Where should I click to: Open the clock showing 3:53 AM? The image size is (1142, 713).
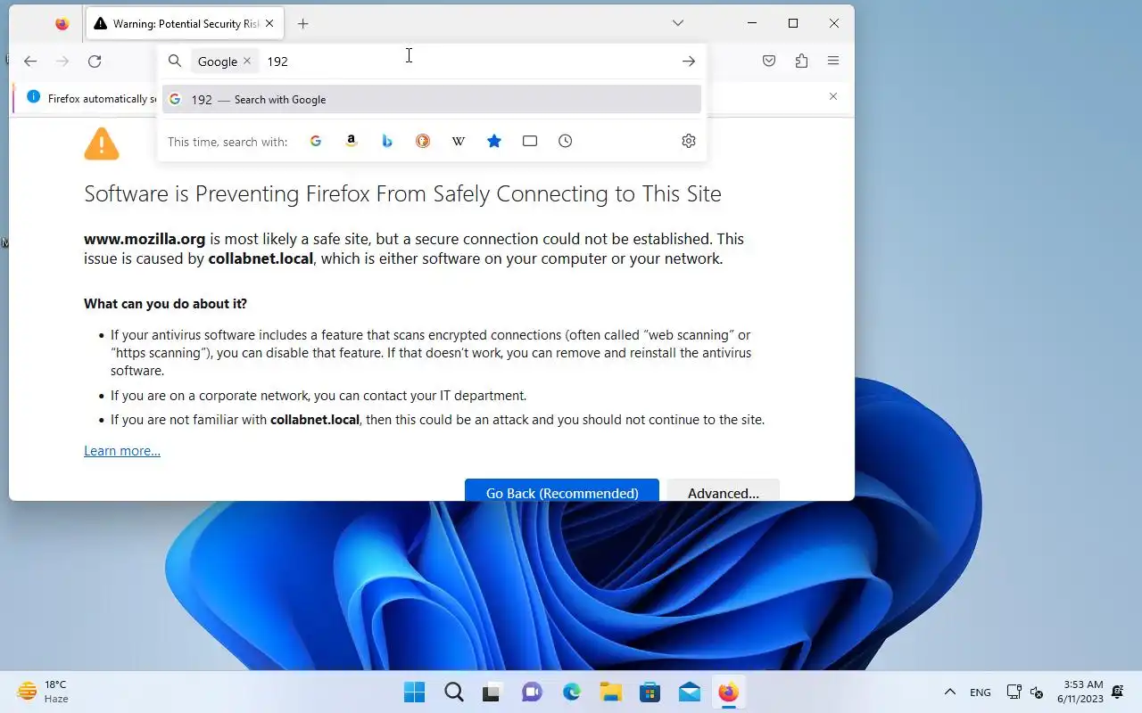[1082, 692]
